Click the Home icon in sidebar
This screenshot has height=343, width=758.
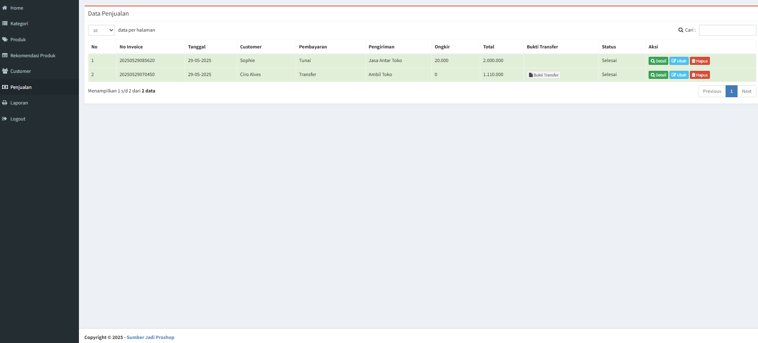pyautogui.click(x=5, y=8)
